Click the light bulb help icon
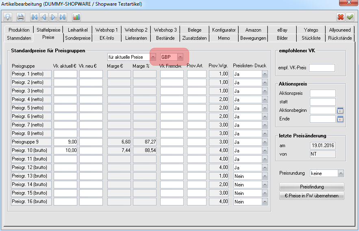 tap(8, 17)
